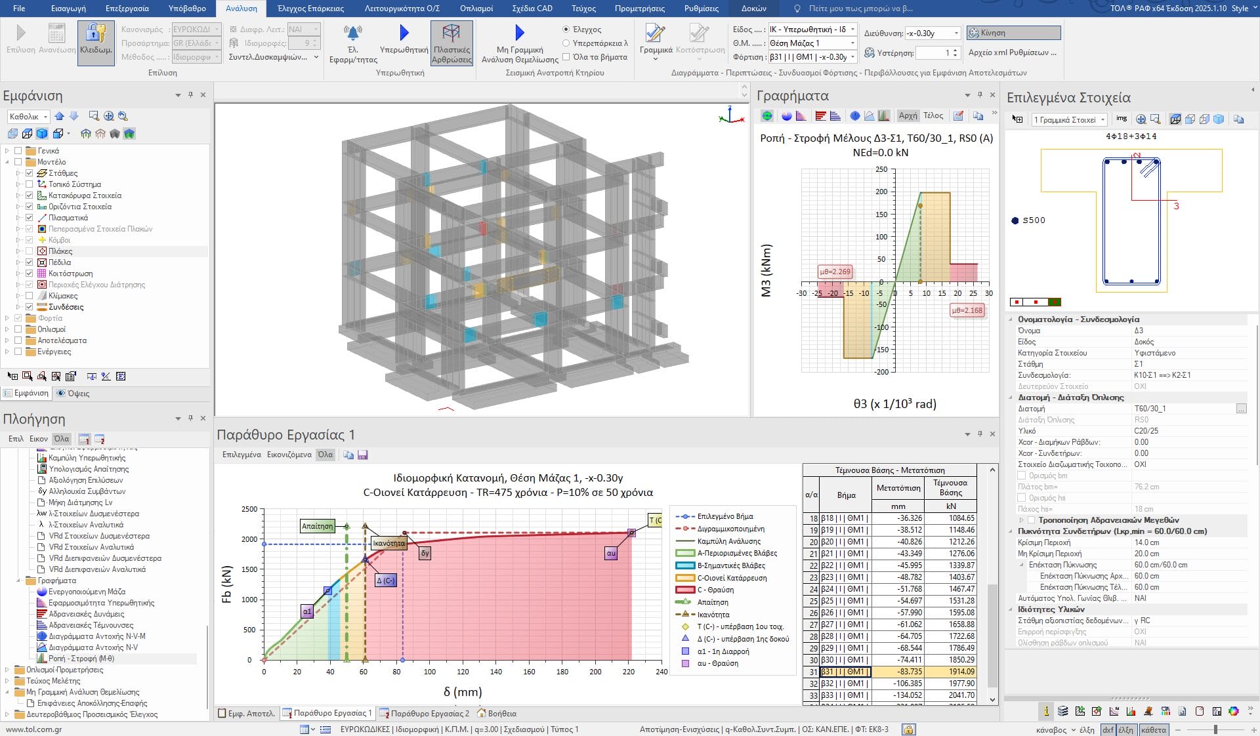Click status bar lock icon
Image resolution: width=1260 pixels, height=736 pixels.
908,729
